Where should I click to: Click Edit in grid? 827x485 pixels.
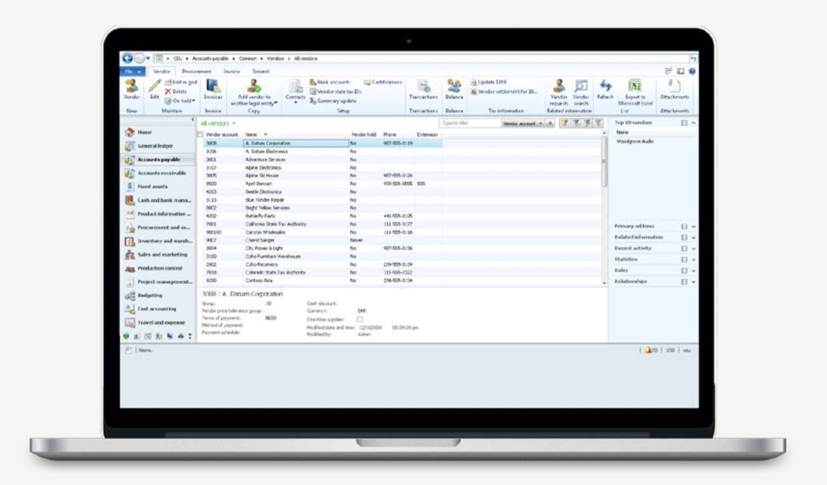click(x=181, y=82)
